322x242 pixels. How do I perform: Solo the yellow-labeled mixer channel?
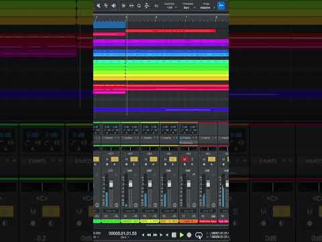click(x=154, y=159)
